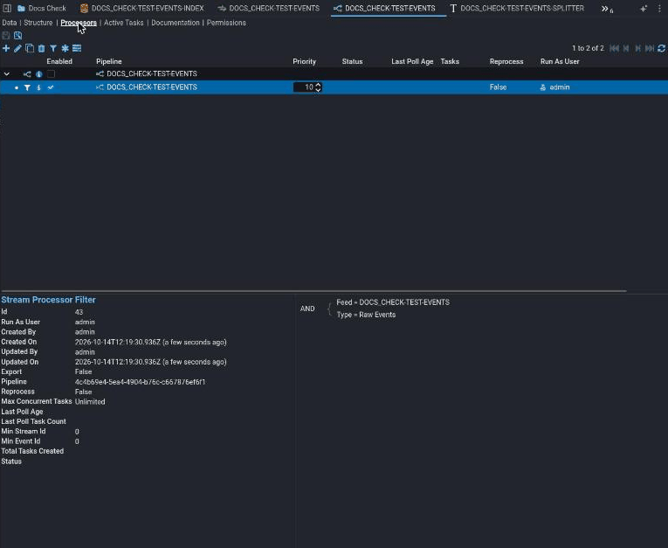The image size is (668, 548).
Task: Collapse the DOCS_CHECK-TEST-EVENTS pipeline group
Action: point(7,73)
